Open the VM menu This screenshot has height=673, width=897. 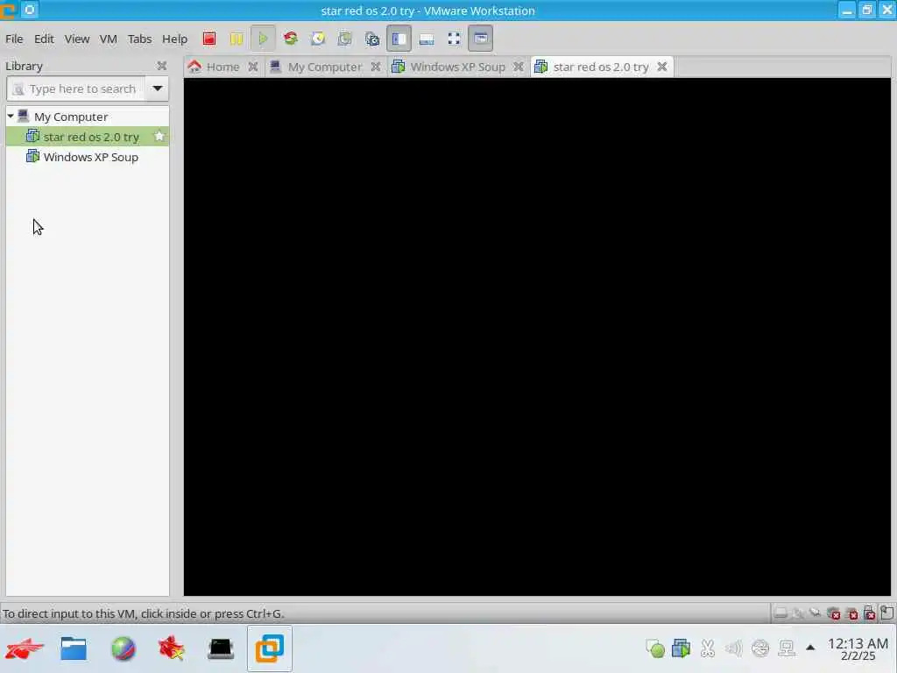(108, 39)
